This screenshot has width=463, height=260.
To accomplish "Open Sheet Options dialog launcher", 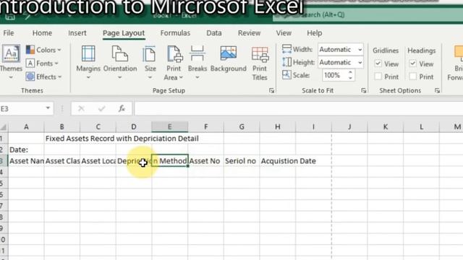I will click(x=437, y=90).
